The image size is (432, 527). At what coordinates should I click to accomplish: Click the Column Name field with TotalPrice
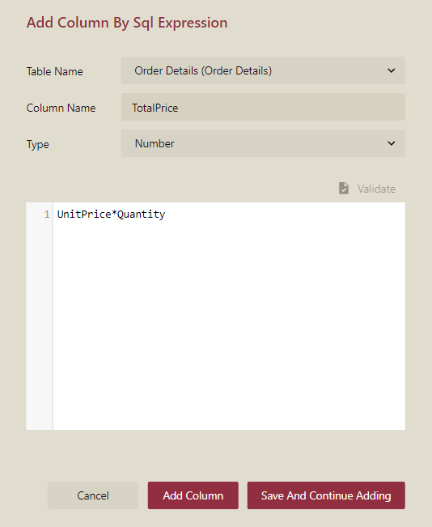tap(263, 107)
